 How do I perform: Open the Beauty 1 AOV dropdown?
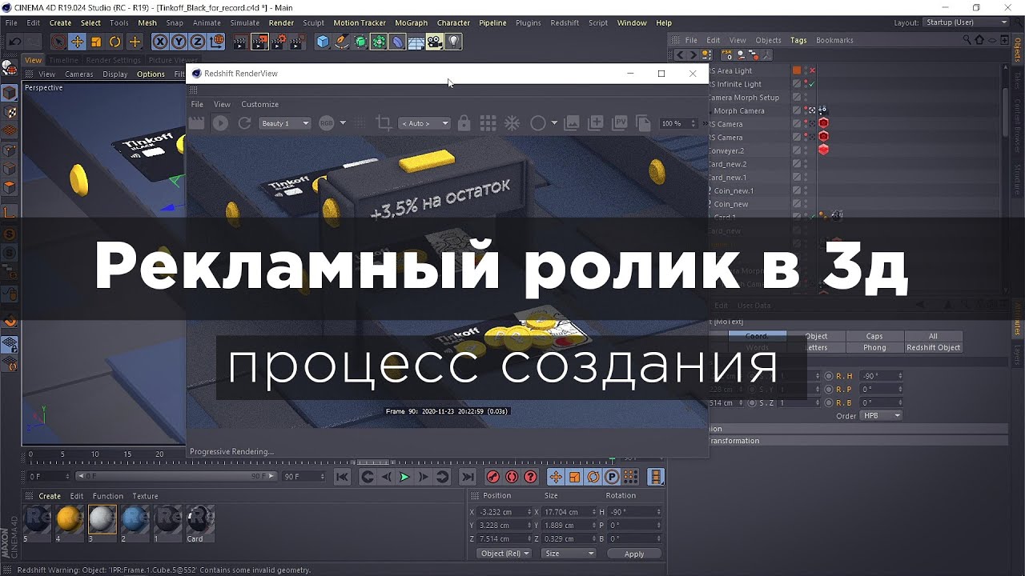[285, 123]
